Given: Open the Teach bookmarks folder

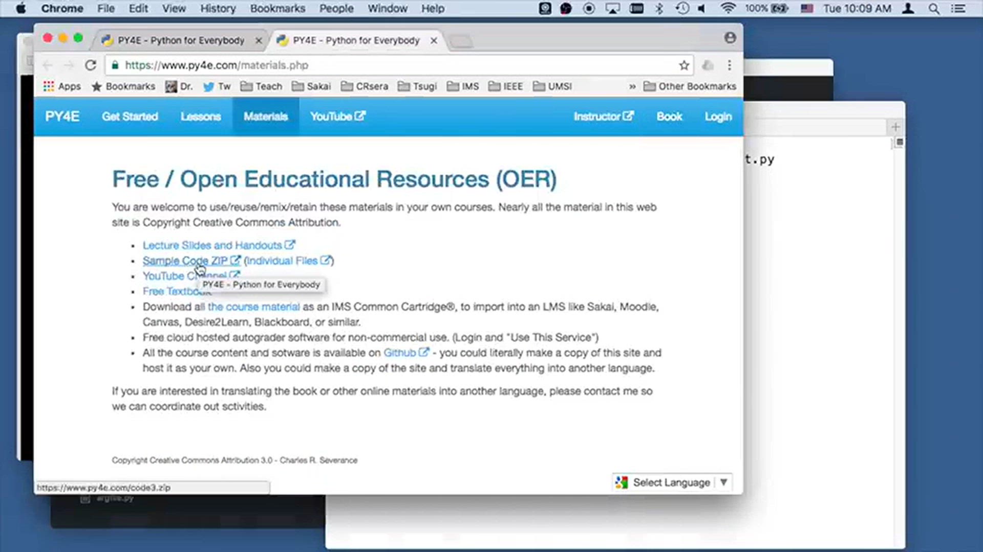Looking at the screenshot, I should point(261,86).
